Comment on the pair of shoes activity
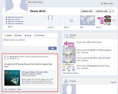The height and width of the screenshot is (94, 118). pos(85,61)
